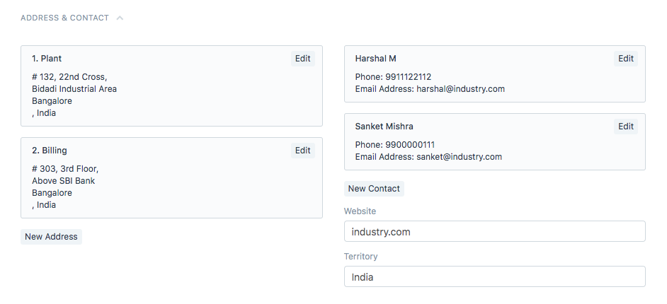667x304 pixels.
Task: Add a New Address
Action: pyautogui.click(x=51, y=237)
